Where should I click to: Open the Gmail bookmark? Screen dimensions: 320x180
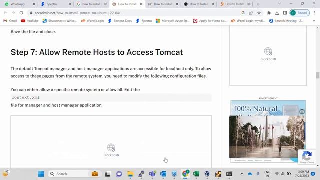(10, 21)
